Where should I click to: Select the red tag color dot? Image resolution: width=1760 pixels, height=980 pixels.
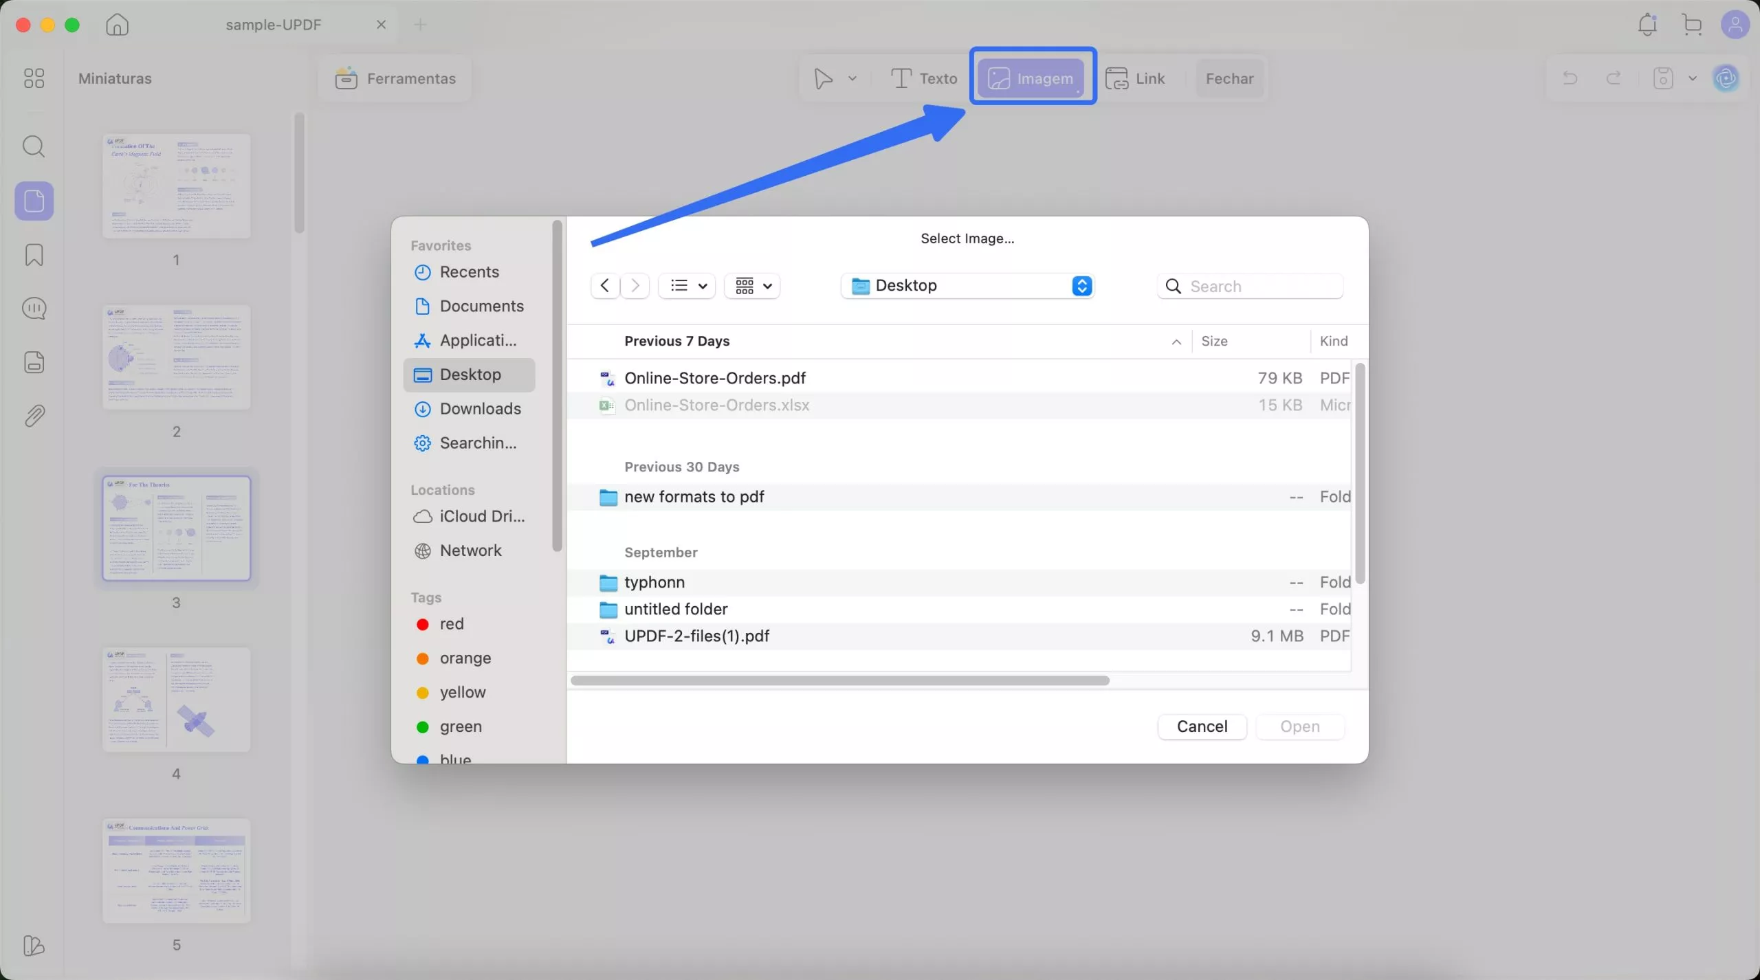click(x=423, y=624)
